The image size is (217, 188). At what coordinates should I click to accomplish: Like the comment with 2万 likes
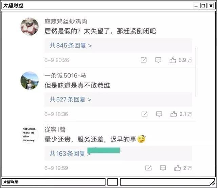click(177, 168)
